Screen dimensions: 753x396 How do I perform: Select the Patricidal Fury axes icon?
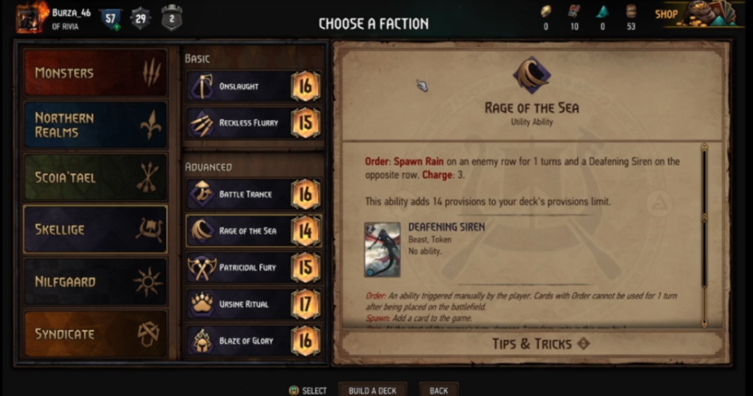[202, 268]
